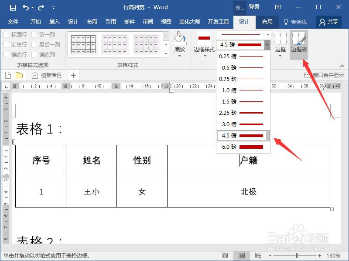
Task: Click the table move handle icon
Action: (x=14, y=142)
